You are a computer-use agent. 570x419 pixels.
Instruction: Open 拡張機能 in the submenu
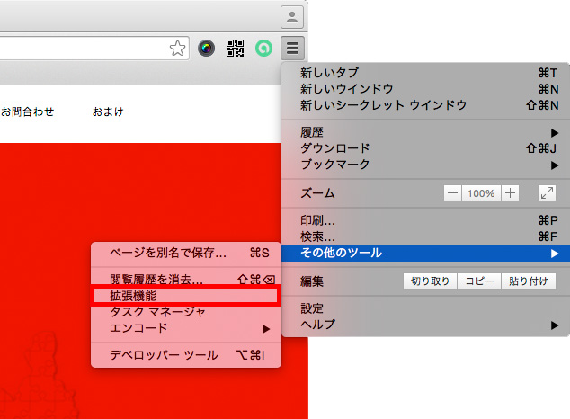click(186, 296)
